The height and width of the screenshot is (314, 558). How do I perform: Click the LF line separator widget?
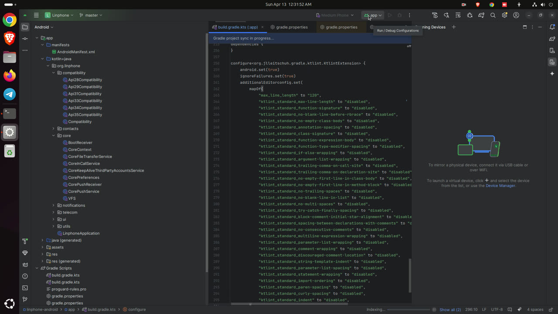[x=484, y=310]
